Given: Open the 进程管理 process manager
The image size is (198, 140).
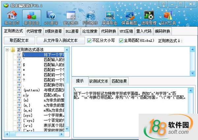Looking at the screenshot, I should (x=149, y=18).
